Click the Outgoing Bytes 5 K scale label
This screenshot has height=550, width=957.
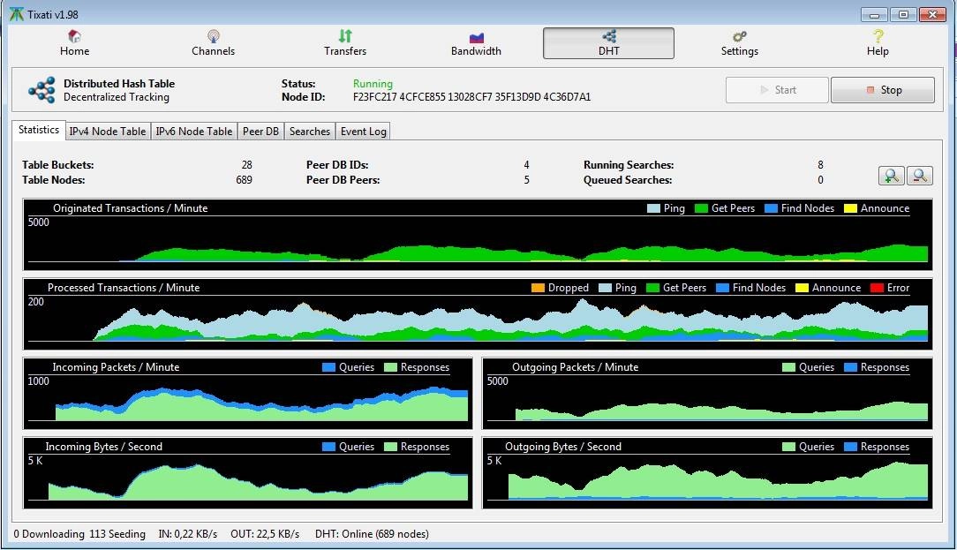(x=494, y=460)
